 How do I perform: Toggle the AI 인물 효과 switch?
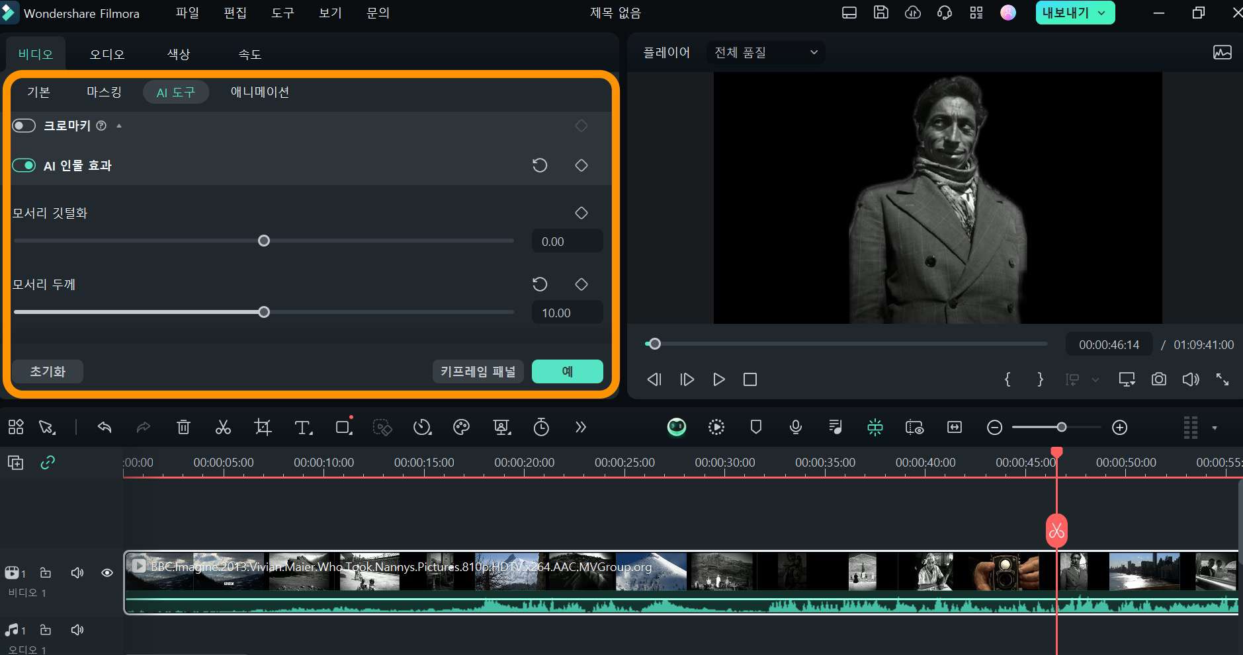coord(24,165)
